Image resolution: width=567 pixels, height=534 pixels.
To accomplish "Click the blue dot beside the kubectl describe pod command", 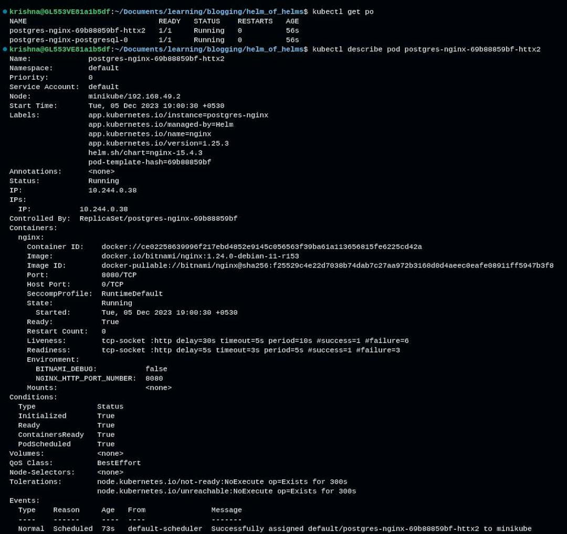I will tap(5, 49).
